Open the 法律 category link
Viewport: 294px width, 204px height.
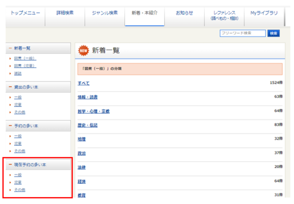click(x=81, y=167)
